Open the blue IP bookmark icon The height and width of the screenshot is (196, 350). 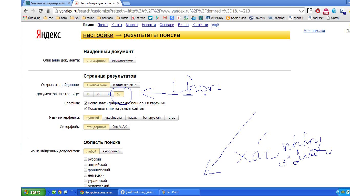[150, 18]
